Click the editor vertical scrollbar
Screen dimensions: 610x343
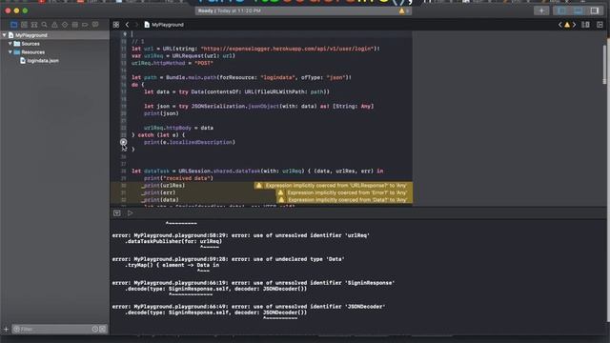(x=604, y=64)
